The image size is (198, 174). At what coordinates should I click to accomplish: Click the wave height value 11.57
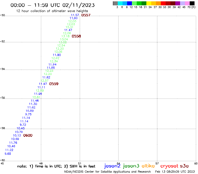75,15
